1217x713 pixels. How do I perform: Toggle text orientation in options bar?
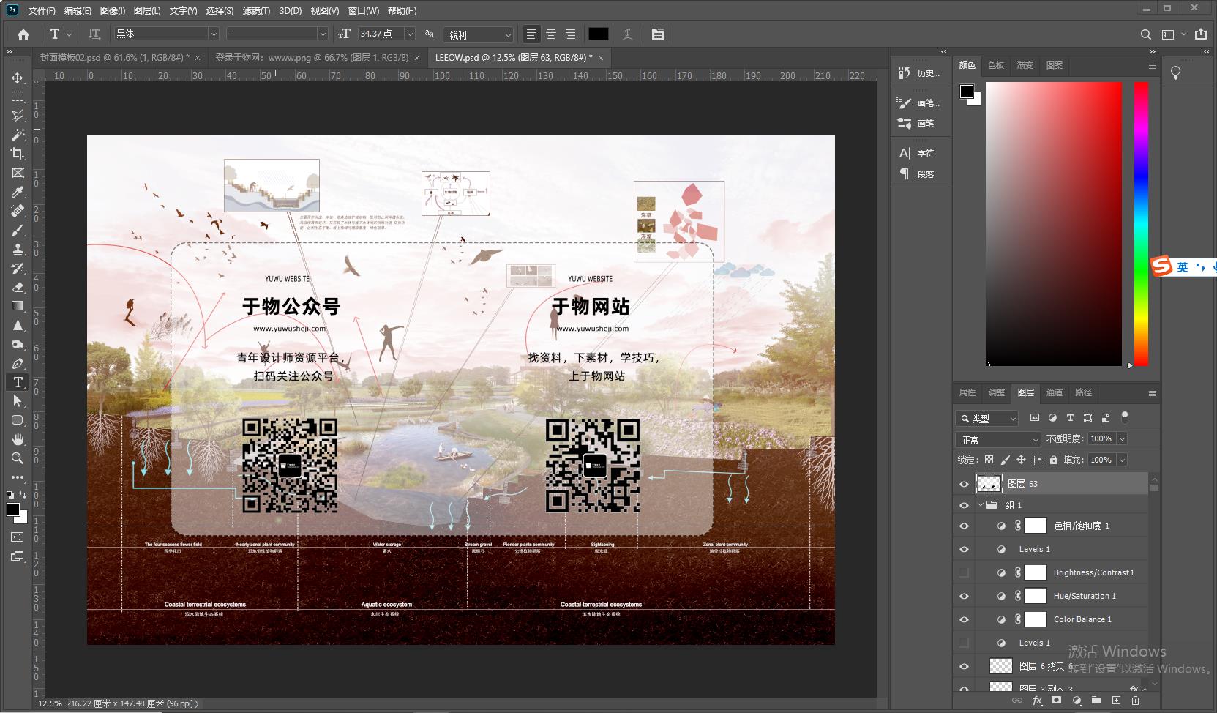click(94, 34)
